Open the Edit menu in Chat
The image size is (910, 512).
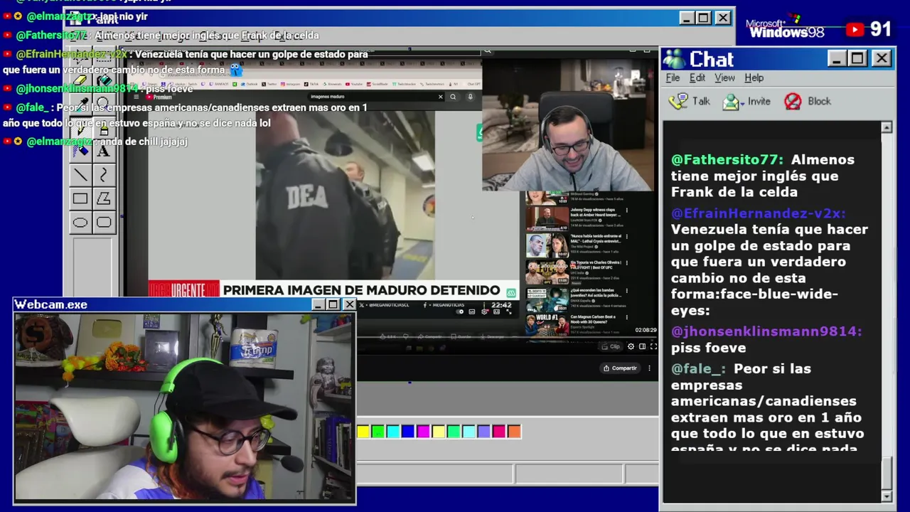click(697, 78)
